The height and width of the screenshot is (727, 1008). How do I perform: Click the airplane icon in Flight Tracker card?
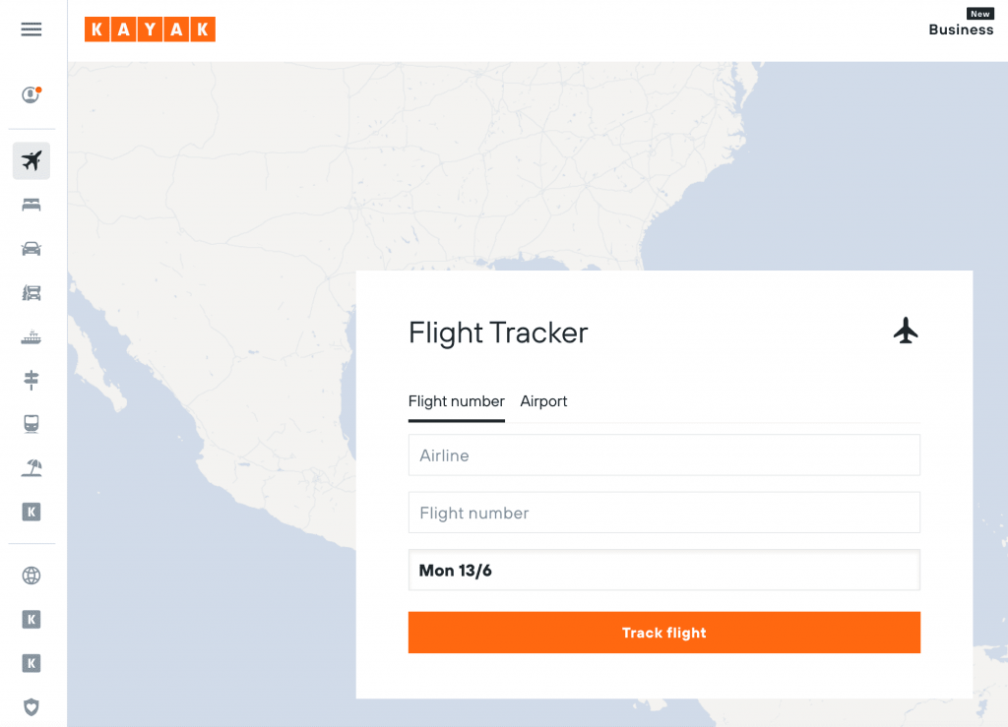[x=906, y=331]
